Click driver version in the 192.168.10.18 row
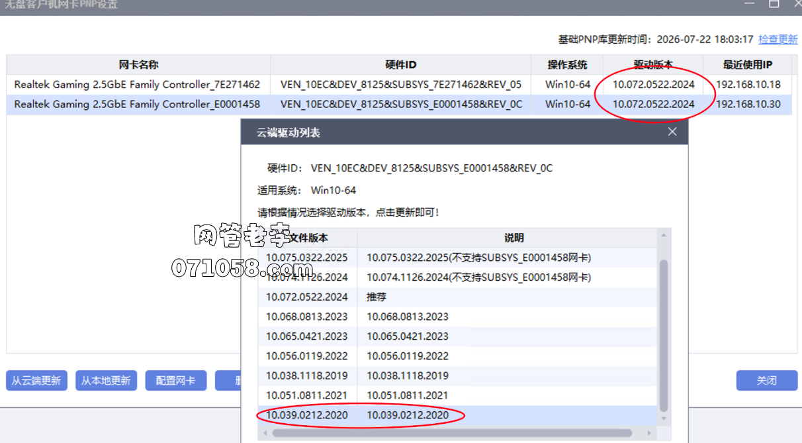Screen dimensions: 802x443 pos(653,85)
